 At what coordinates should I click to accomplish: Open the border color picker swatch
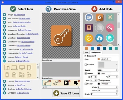(x=99, y=84)
